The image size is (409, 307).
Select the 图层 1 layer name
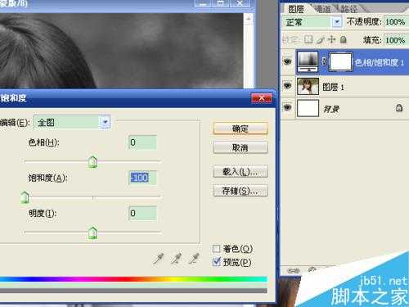pos(333,87)
